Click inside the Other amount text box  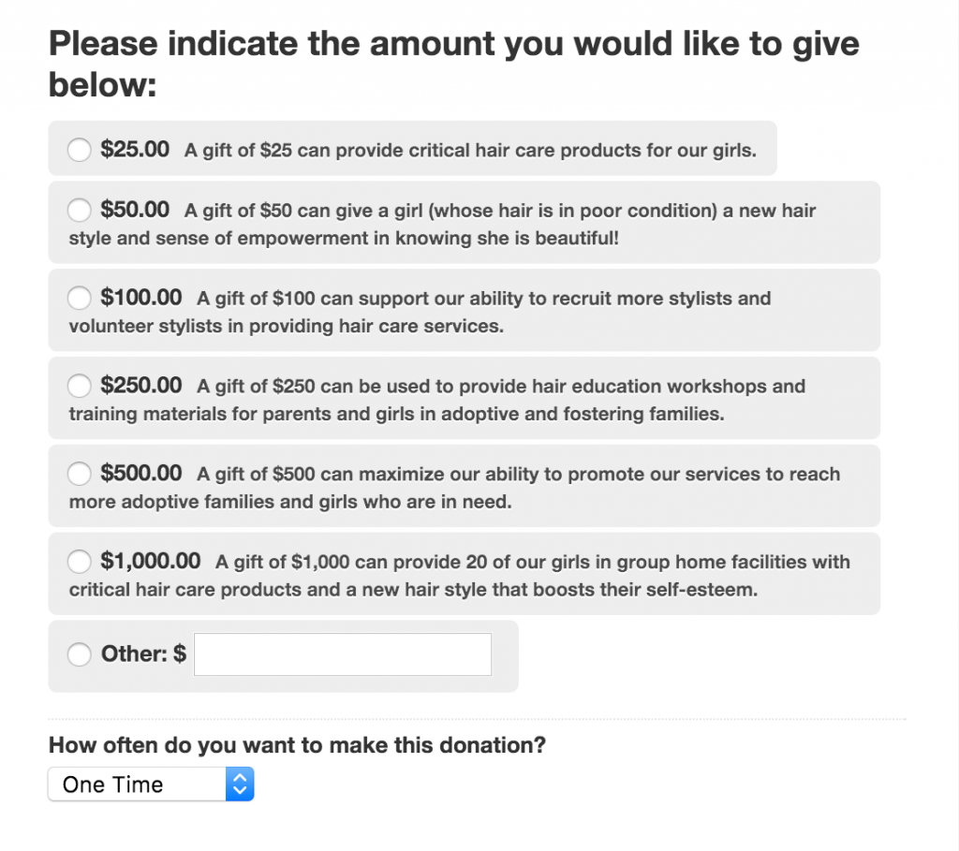pyautogui.click(x=342, y=654)
